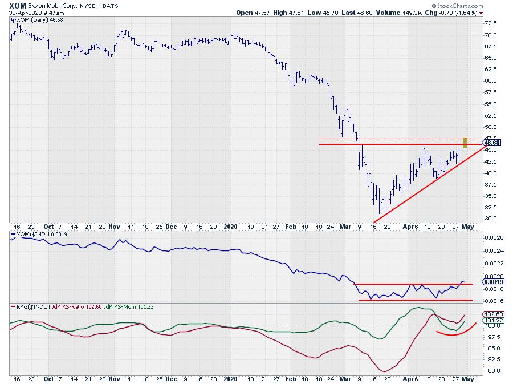Click the XOM ticker symbol in the header
Image resolution: width=513 pixels, height=384 pixels.
tap(17, 6)
